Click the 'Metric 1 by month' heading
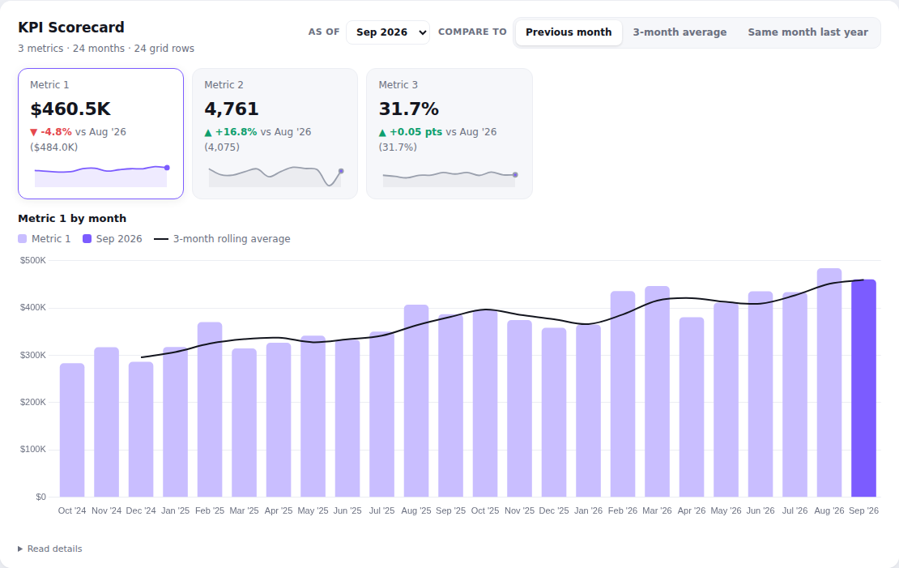Screen dimensions: 899x568 pos(72,218)
